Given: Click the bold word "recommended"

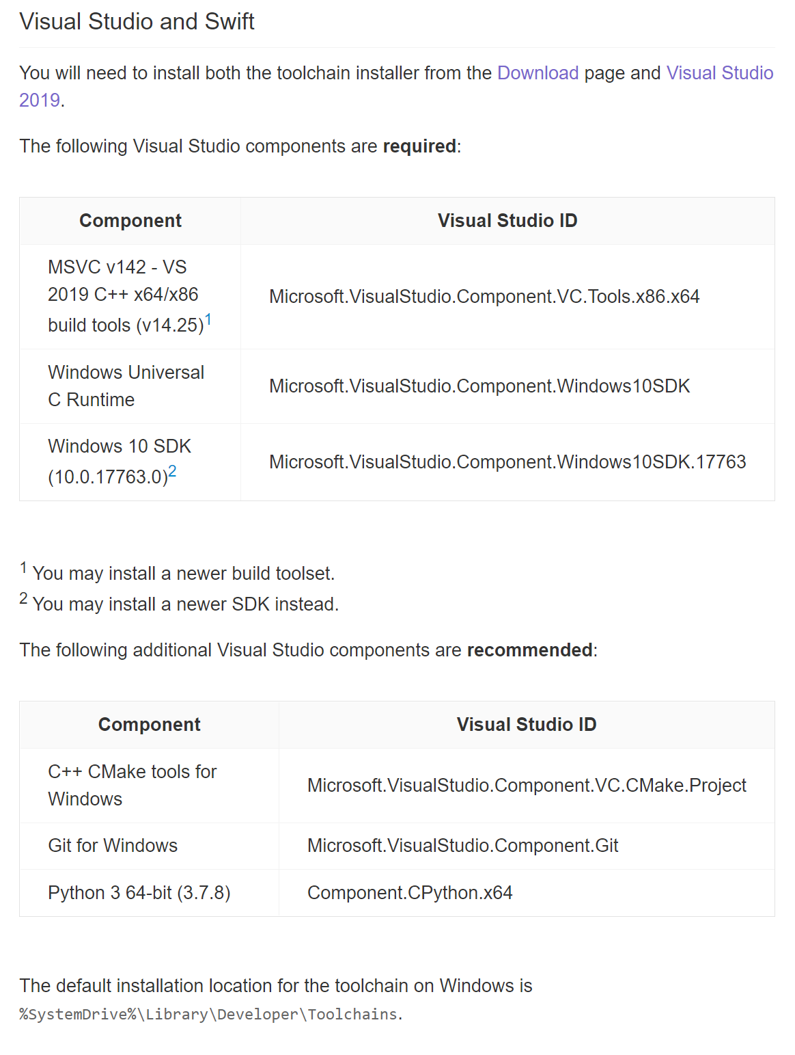Looking at the screenshot, I should point(529,650).
